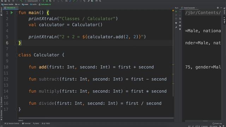Open the Version Control tool window

point(12,123)
